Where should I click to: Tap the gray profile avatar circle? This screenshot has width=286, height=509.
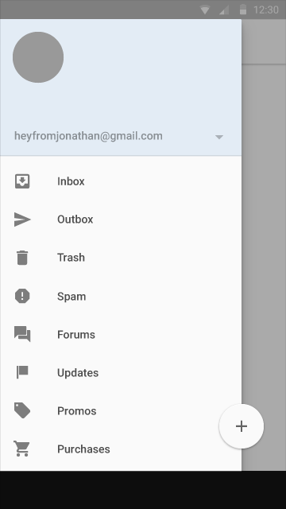38,57
